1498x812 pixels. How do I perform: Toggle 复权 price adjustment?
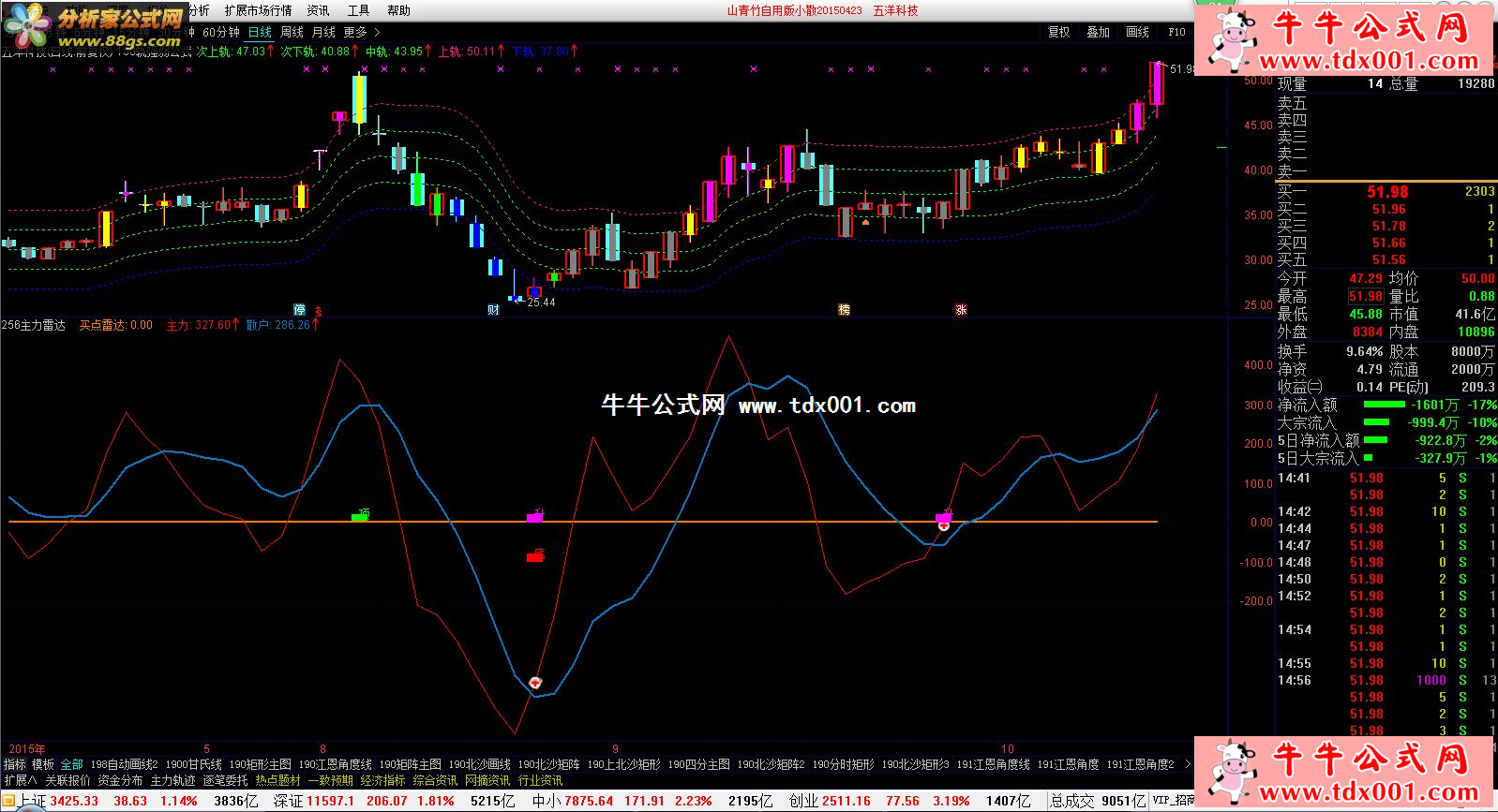click(1058, 32)
